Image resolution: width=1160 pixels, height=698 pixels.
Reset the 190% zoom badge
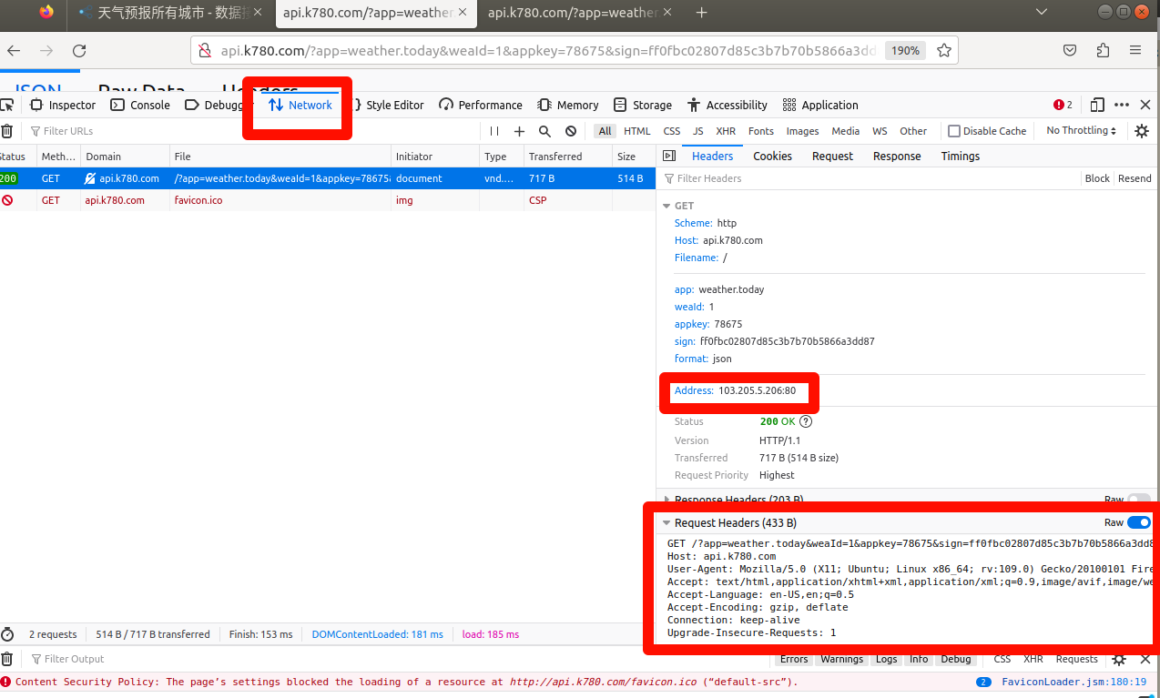905,51
